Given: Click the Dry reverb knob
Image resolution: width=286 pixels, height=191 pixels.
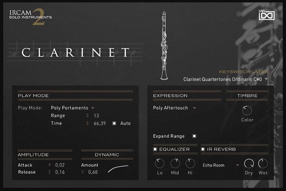Looking at the screenshot, I should pos(249,163).
